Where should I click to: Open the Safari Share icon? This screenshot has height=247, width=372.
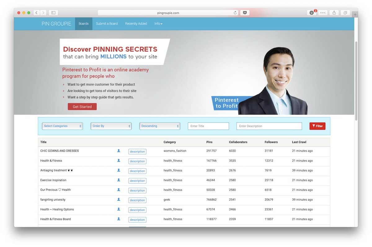click(x=334, y=13)
